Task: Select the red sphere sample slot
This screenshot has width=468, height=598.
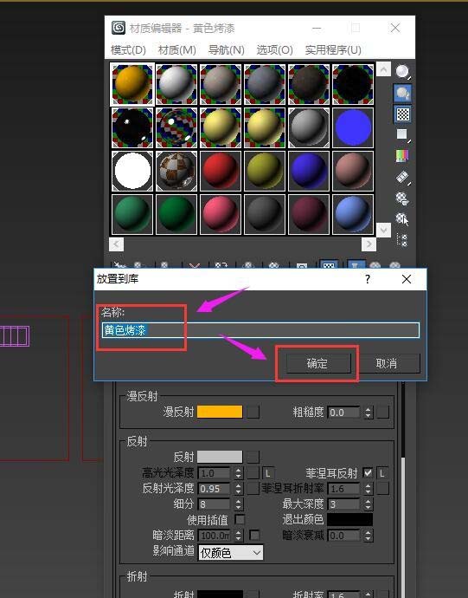Action: (221, 171)
